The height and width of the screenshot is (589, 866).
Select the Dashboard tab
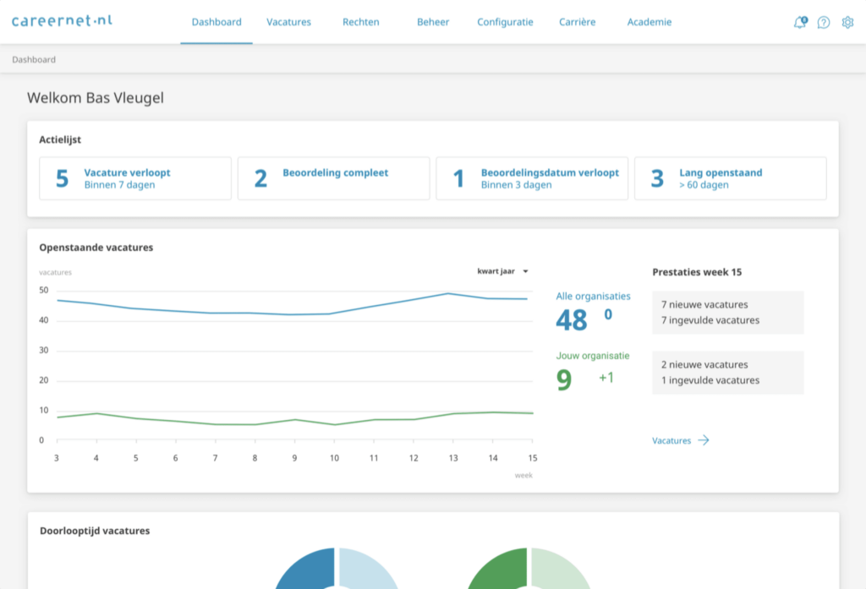click(216, 23)
